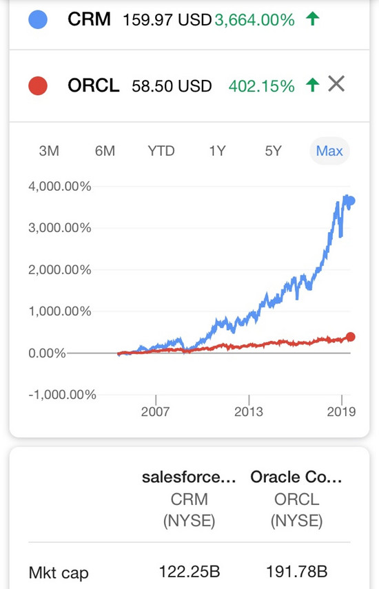The image size is (379, 589).
Task: Click the red ORCL color dot
Action: coord(38,85)
